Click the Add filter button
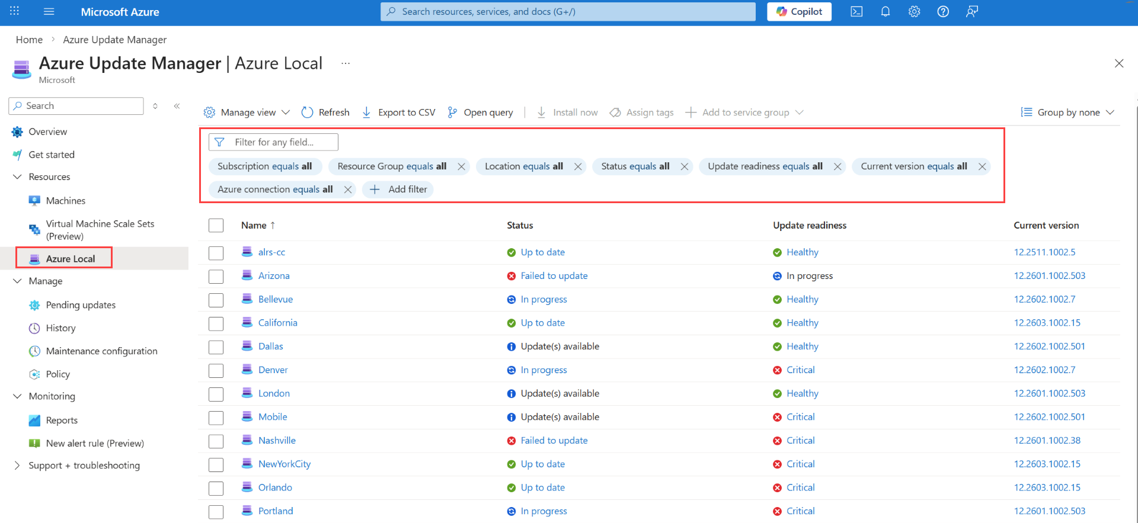Image resolution: width=1138 pixels, height=523 pixels. click(x=398, y=190)
